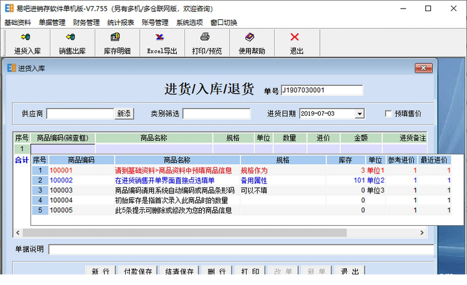Click the 库存 column header in popup list

pyautogui.click(x=346, y=160)
